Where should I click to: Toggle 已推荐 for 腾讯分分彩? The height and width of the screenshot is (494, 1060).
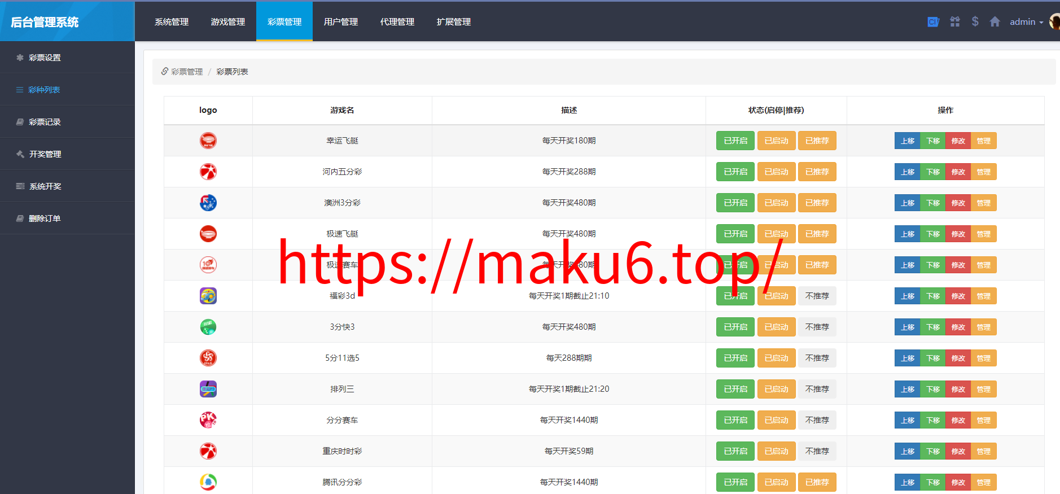[817, 482]
